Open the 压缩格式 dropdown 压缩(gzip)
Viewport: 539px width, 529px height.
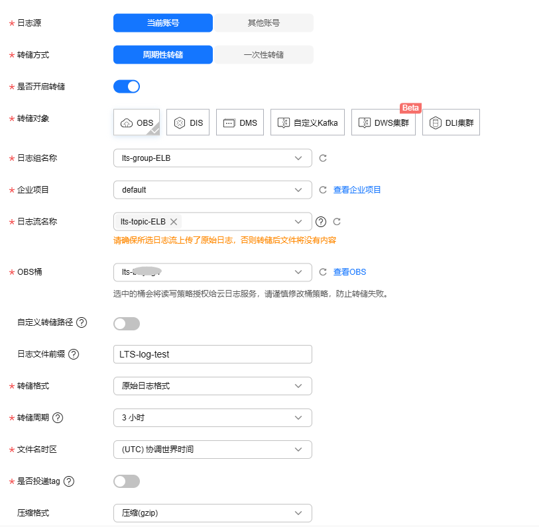point(213,513)
